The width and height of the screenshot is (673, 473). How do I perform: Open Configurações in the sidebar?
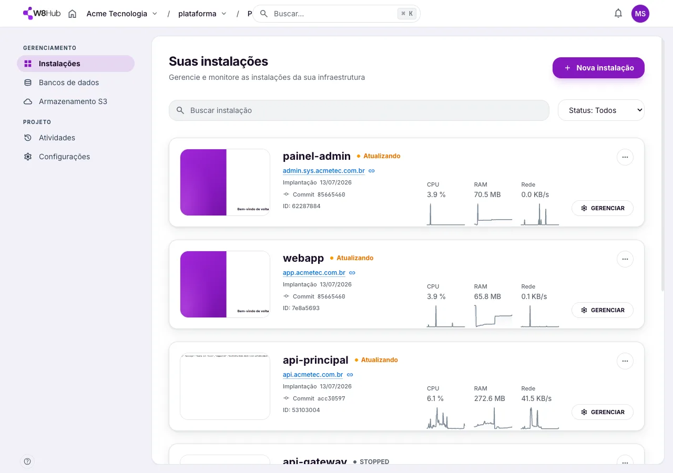pyautogui.click(x=76, y=157)
